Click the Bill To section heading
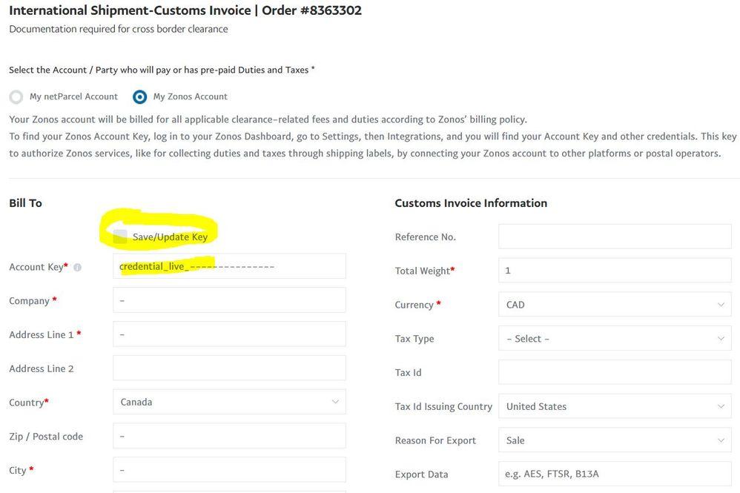The image size is (740, 493). [25, 203]
